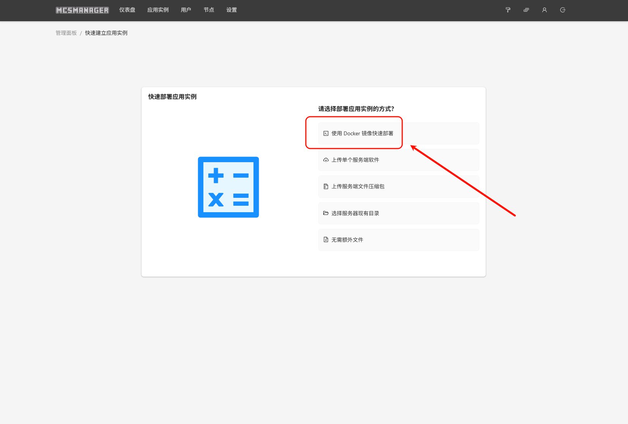Switch to the 节点 page
The width and height of the screenshot is (628, 424).
[209, 10]
